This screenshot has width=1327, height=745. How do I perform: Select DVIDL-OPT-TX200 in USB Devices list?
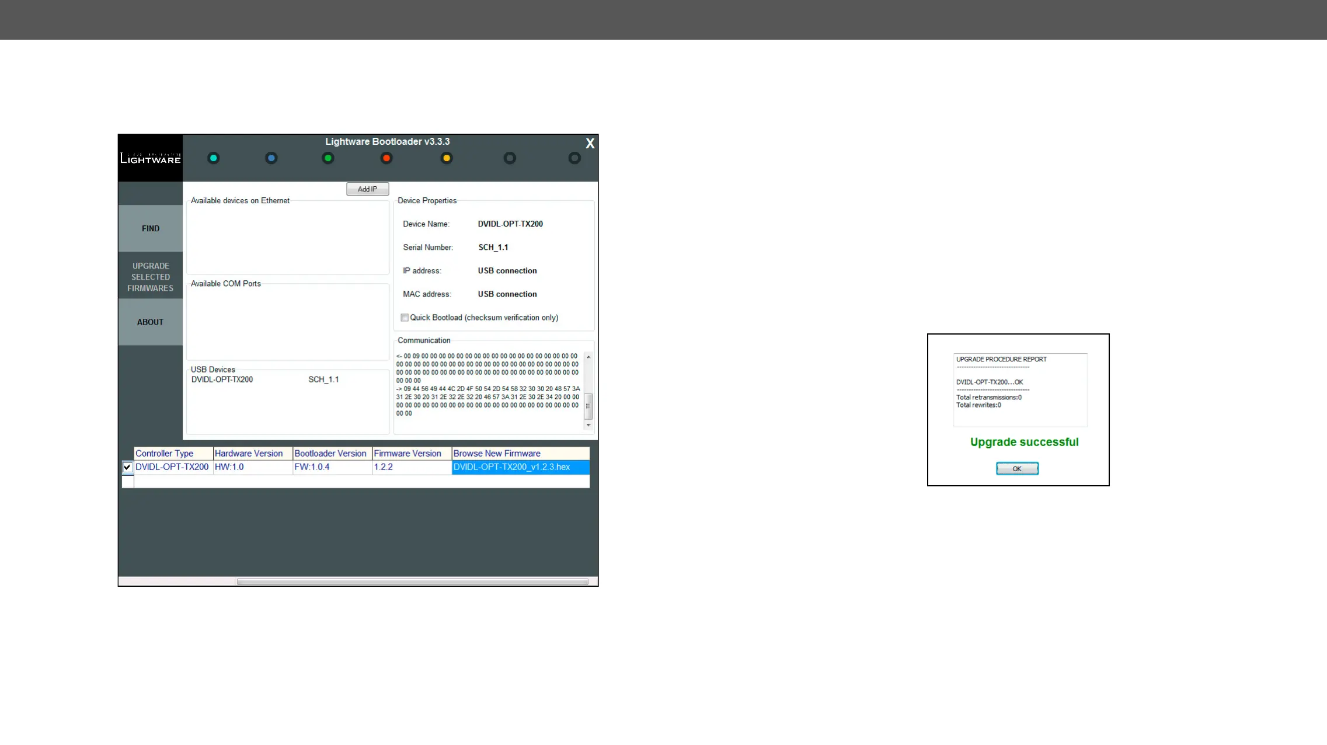coord(222,380)
